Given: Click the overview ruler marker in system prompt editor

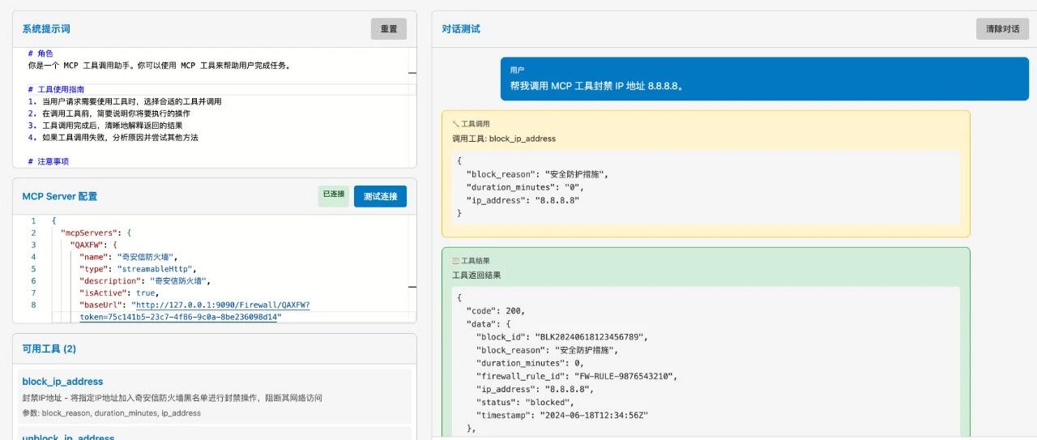Looking at the screenshot, I should click(x=412, y=72).
